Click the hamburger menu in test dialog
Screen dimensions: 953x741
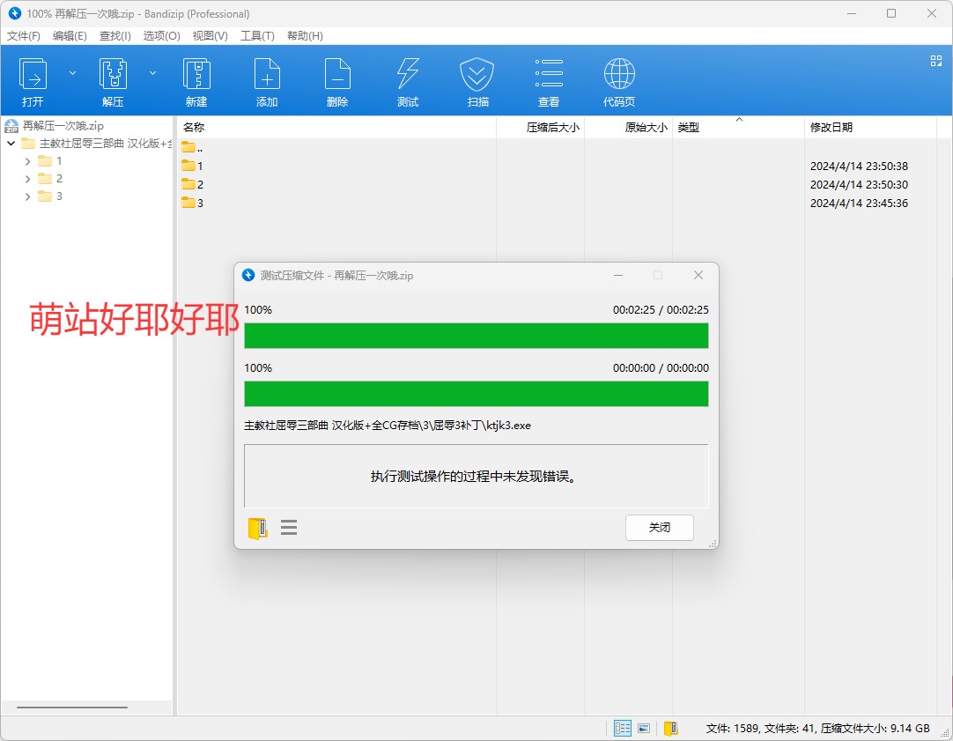point(289,527)
